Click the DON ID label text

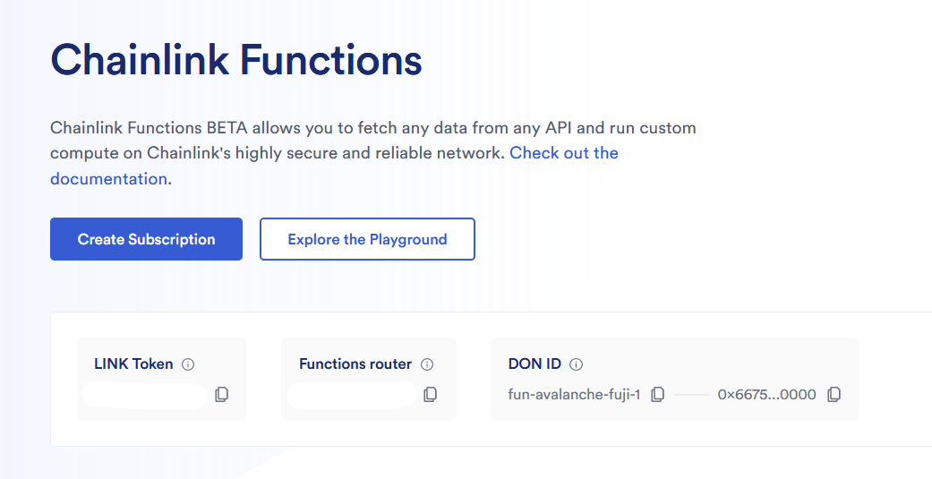(x=534, y=364)
